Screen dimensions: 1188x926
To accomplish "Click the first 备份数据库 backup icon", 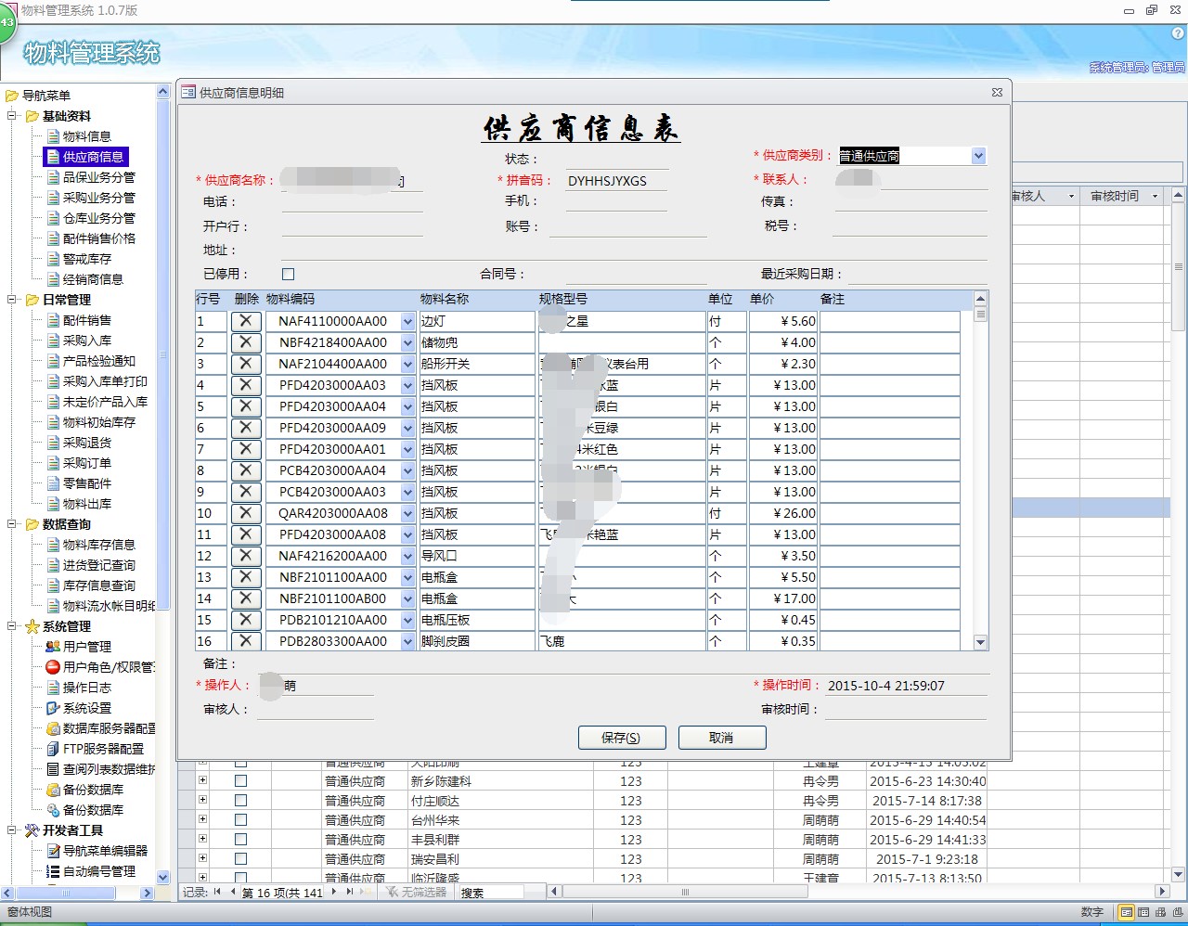I will [x=53, y=790].
